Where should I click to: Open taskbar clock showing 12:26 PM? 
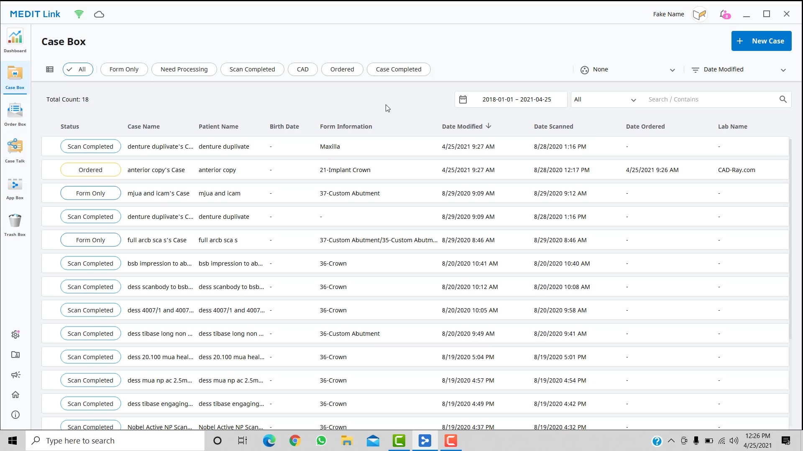click(757, 441)
